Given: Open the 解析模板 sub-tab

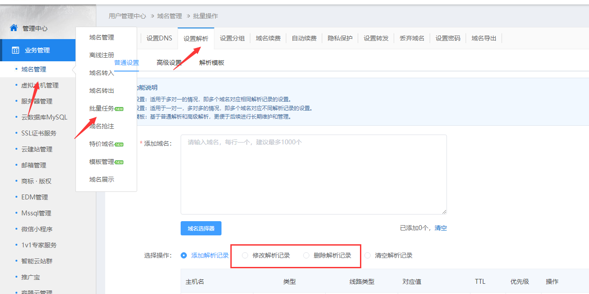Looking at the screenshot, I should (x=212, y=63).
